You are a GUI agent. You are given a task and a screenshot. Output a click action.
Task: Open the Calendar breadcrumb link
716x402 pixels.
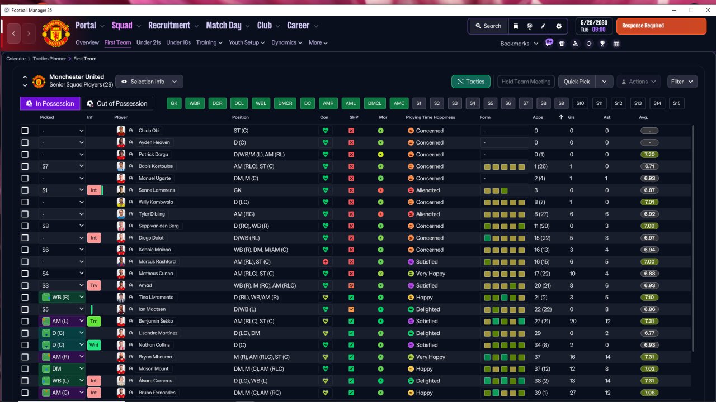click(16, 59)
